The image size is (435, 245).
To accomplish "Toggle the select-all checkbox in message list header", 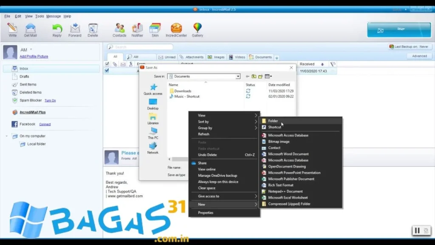I will 107,64.
